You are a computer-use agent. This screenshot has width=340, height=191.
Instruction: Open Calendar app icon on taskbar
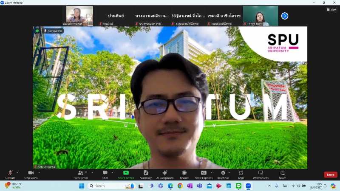[229, 186]
